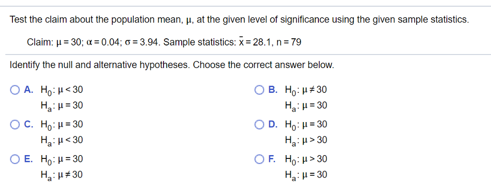The width and height of the screenshot is (491, 191).
Task: Click the blue letter label C.
Action: point(28,125)
